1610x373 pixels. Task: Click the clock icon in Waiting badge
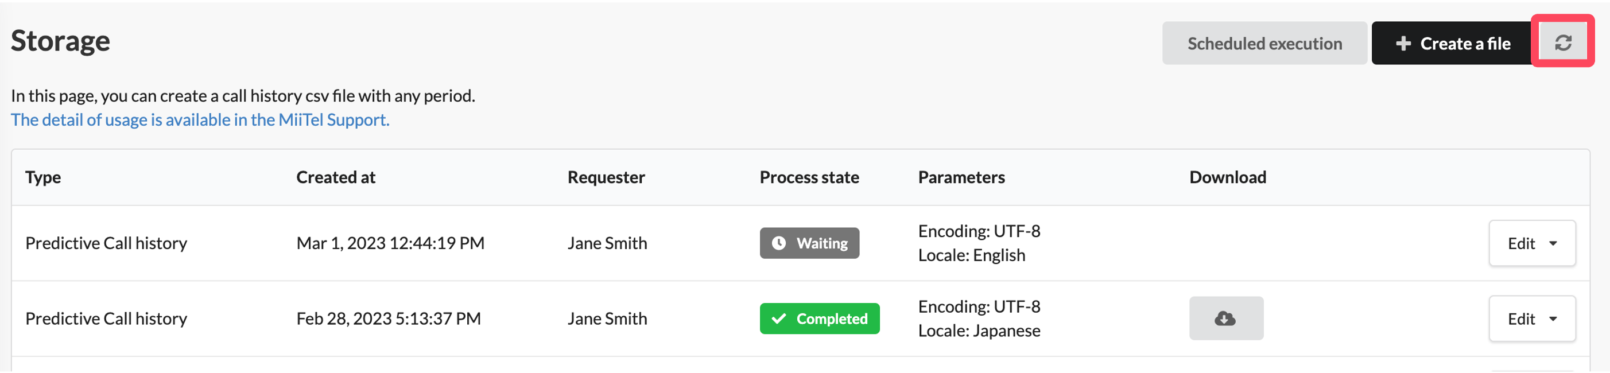(x=779, y=243)
